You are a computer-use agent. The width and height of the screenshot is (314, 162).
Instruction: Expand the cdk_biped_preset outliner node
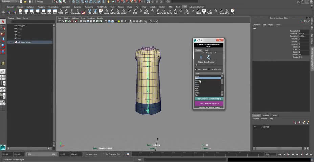[11, 42]
